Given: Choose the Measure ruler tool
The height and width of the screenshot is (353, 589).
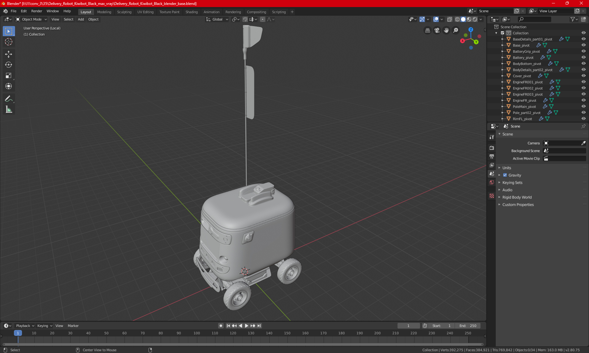Looking at the screenshot, I should [x=9, y=109].
